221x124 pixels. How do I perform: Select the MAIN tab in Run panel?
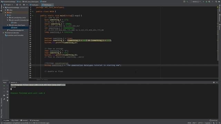click(x=13, y=83)
